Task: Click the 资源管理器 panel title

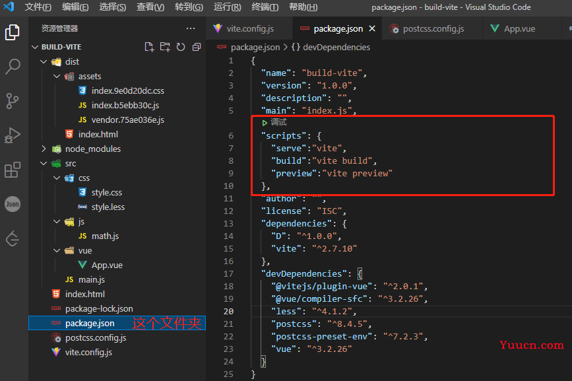Action: point(59,28)
